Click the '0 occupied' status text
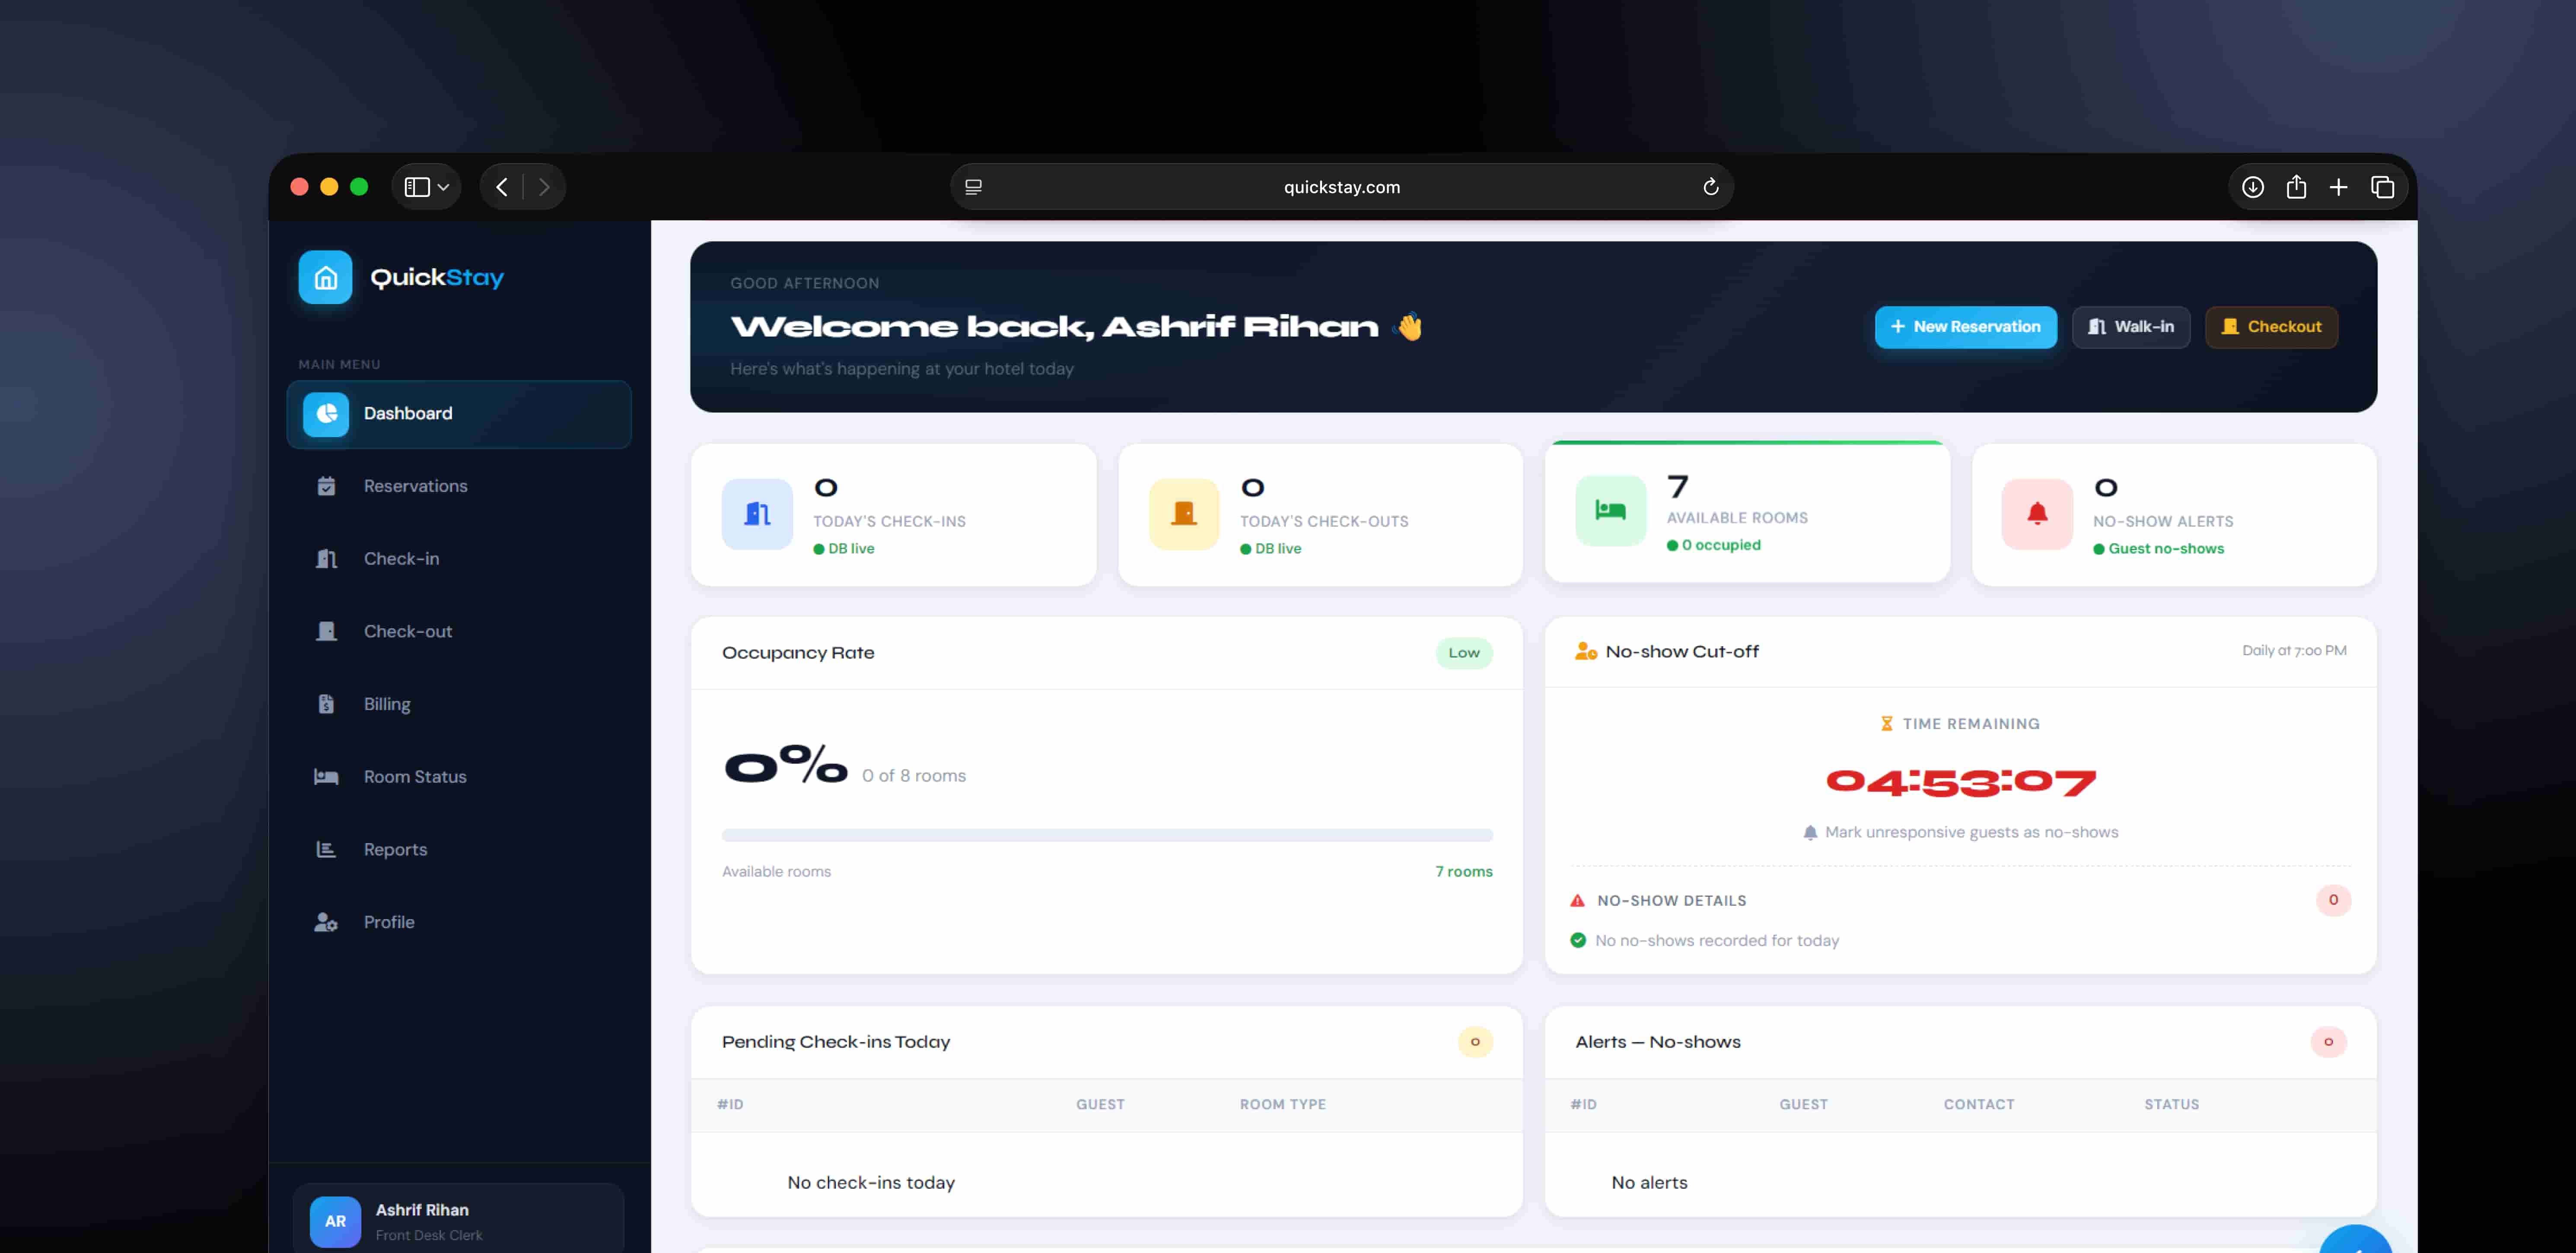Viewport: 2576px width, 1253px height. pos(1721,545)
